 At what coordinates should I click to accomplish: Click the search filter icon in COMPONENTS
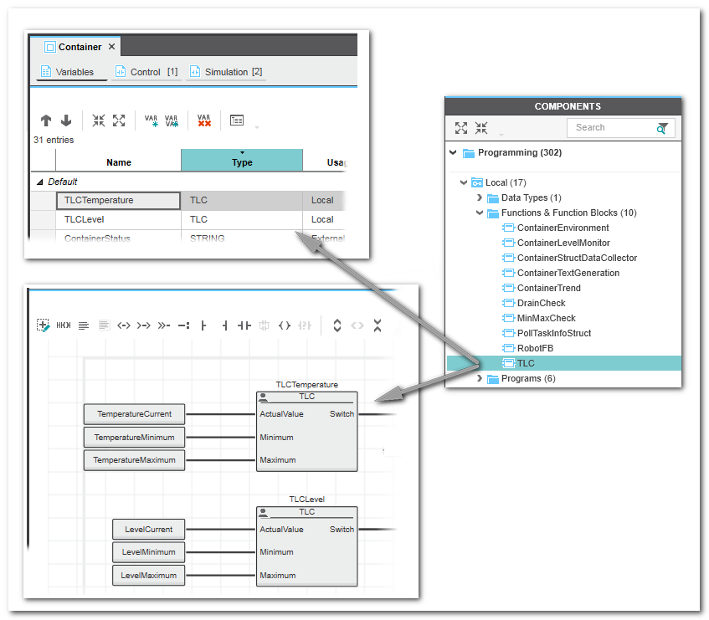tap(663, 128)
